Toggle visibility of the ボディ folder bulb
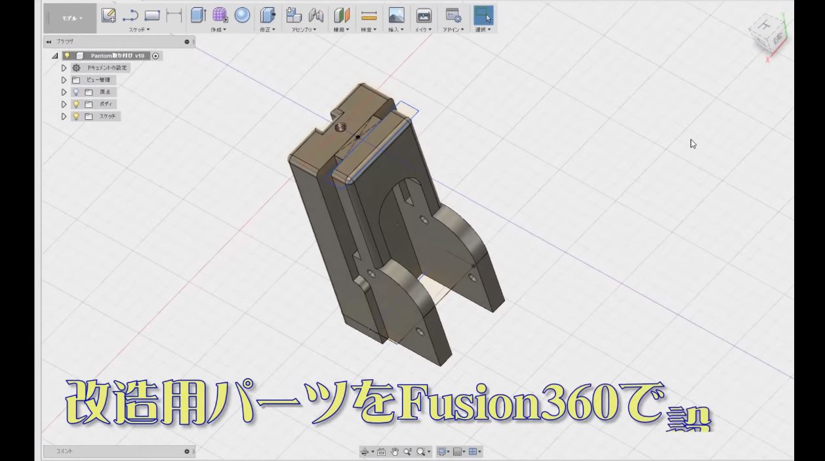Image resolution: width=825 pixels, height=461 pixels. pyautogui.click(x=76, y=104)
